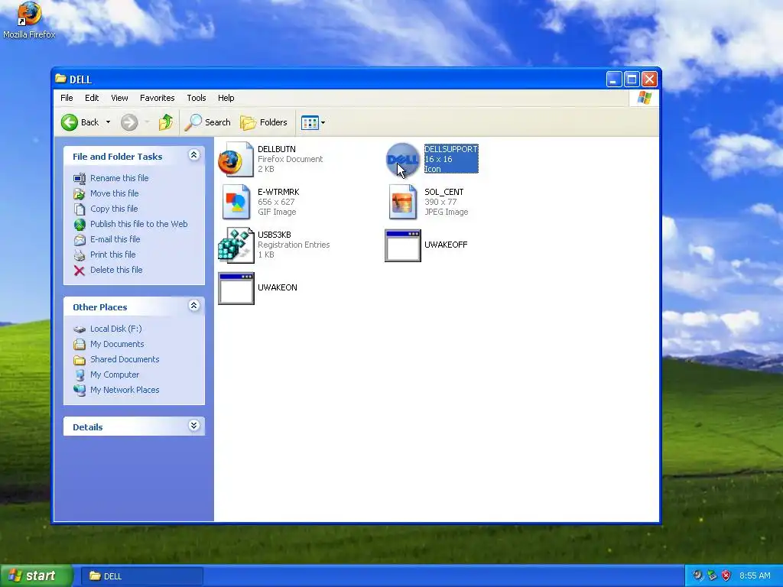
Task: Click E-mail this file link
Action: 115,239
